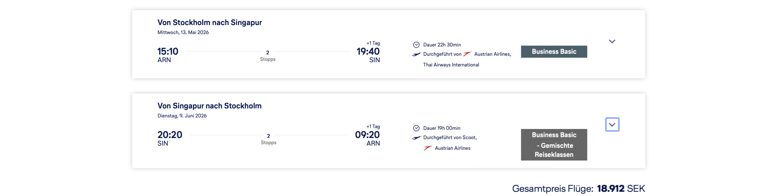This screenshot has height=196, width=766.
Task: Select the Business Basic Gemischte Reiseklassen badge
Action: tap(554, 145)
